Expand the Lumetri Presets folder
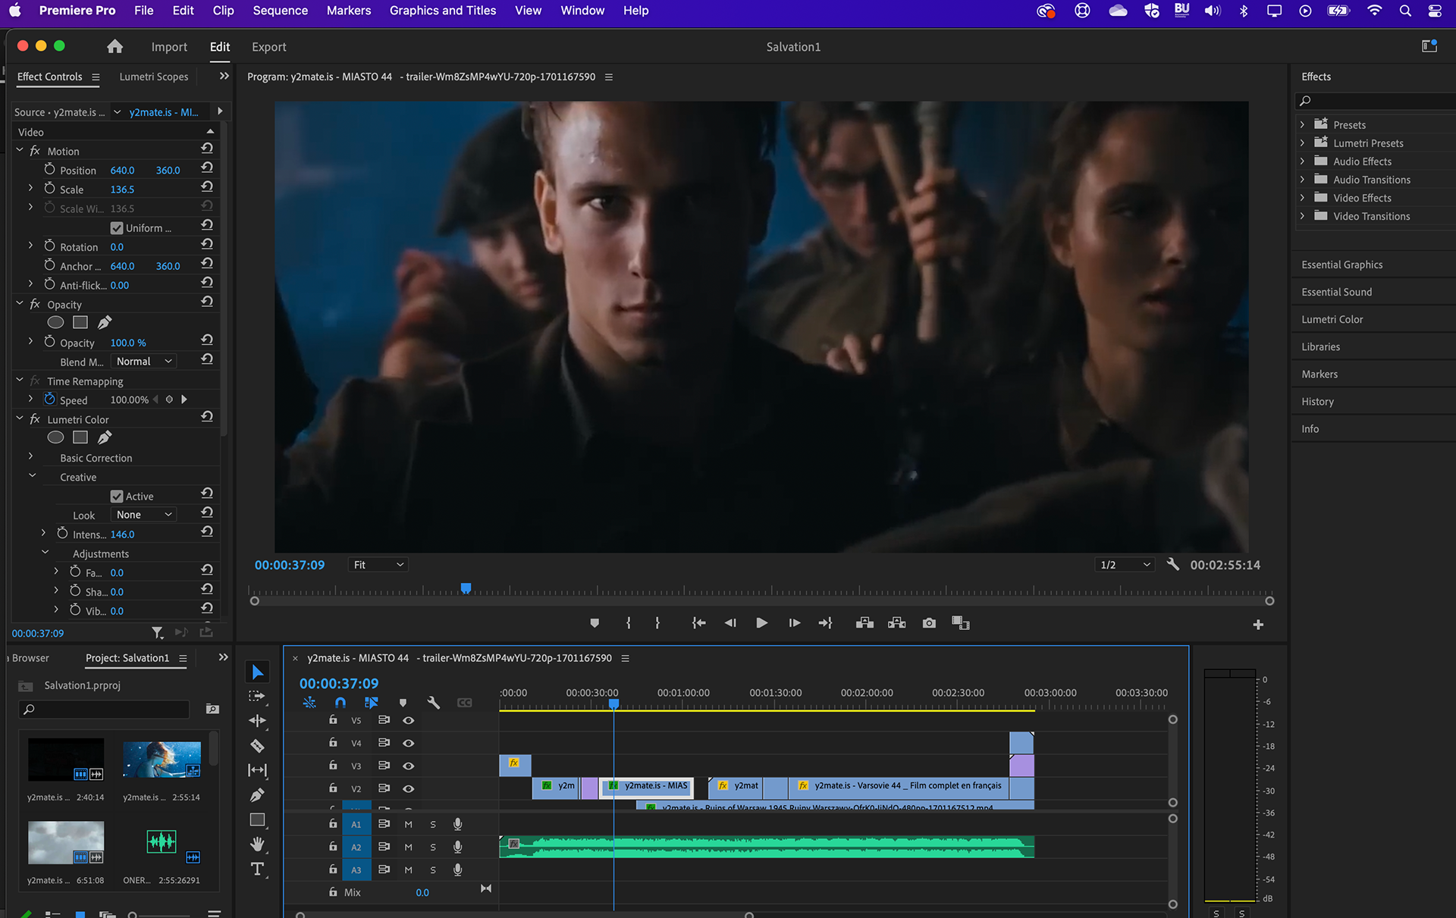 pyautogui.click(x=1302, y=143)
